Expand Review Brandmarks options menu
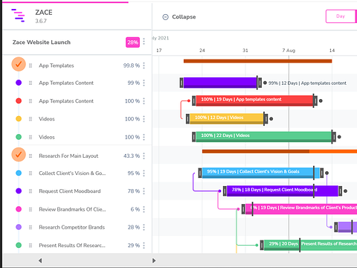357x268 pixels. tap(144, 209)
